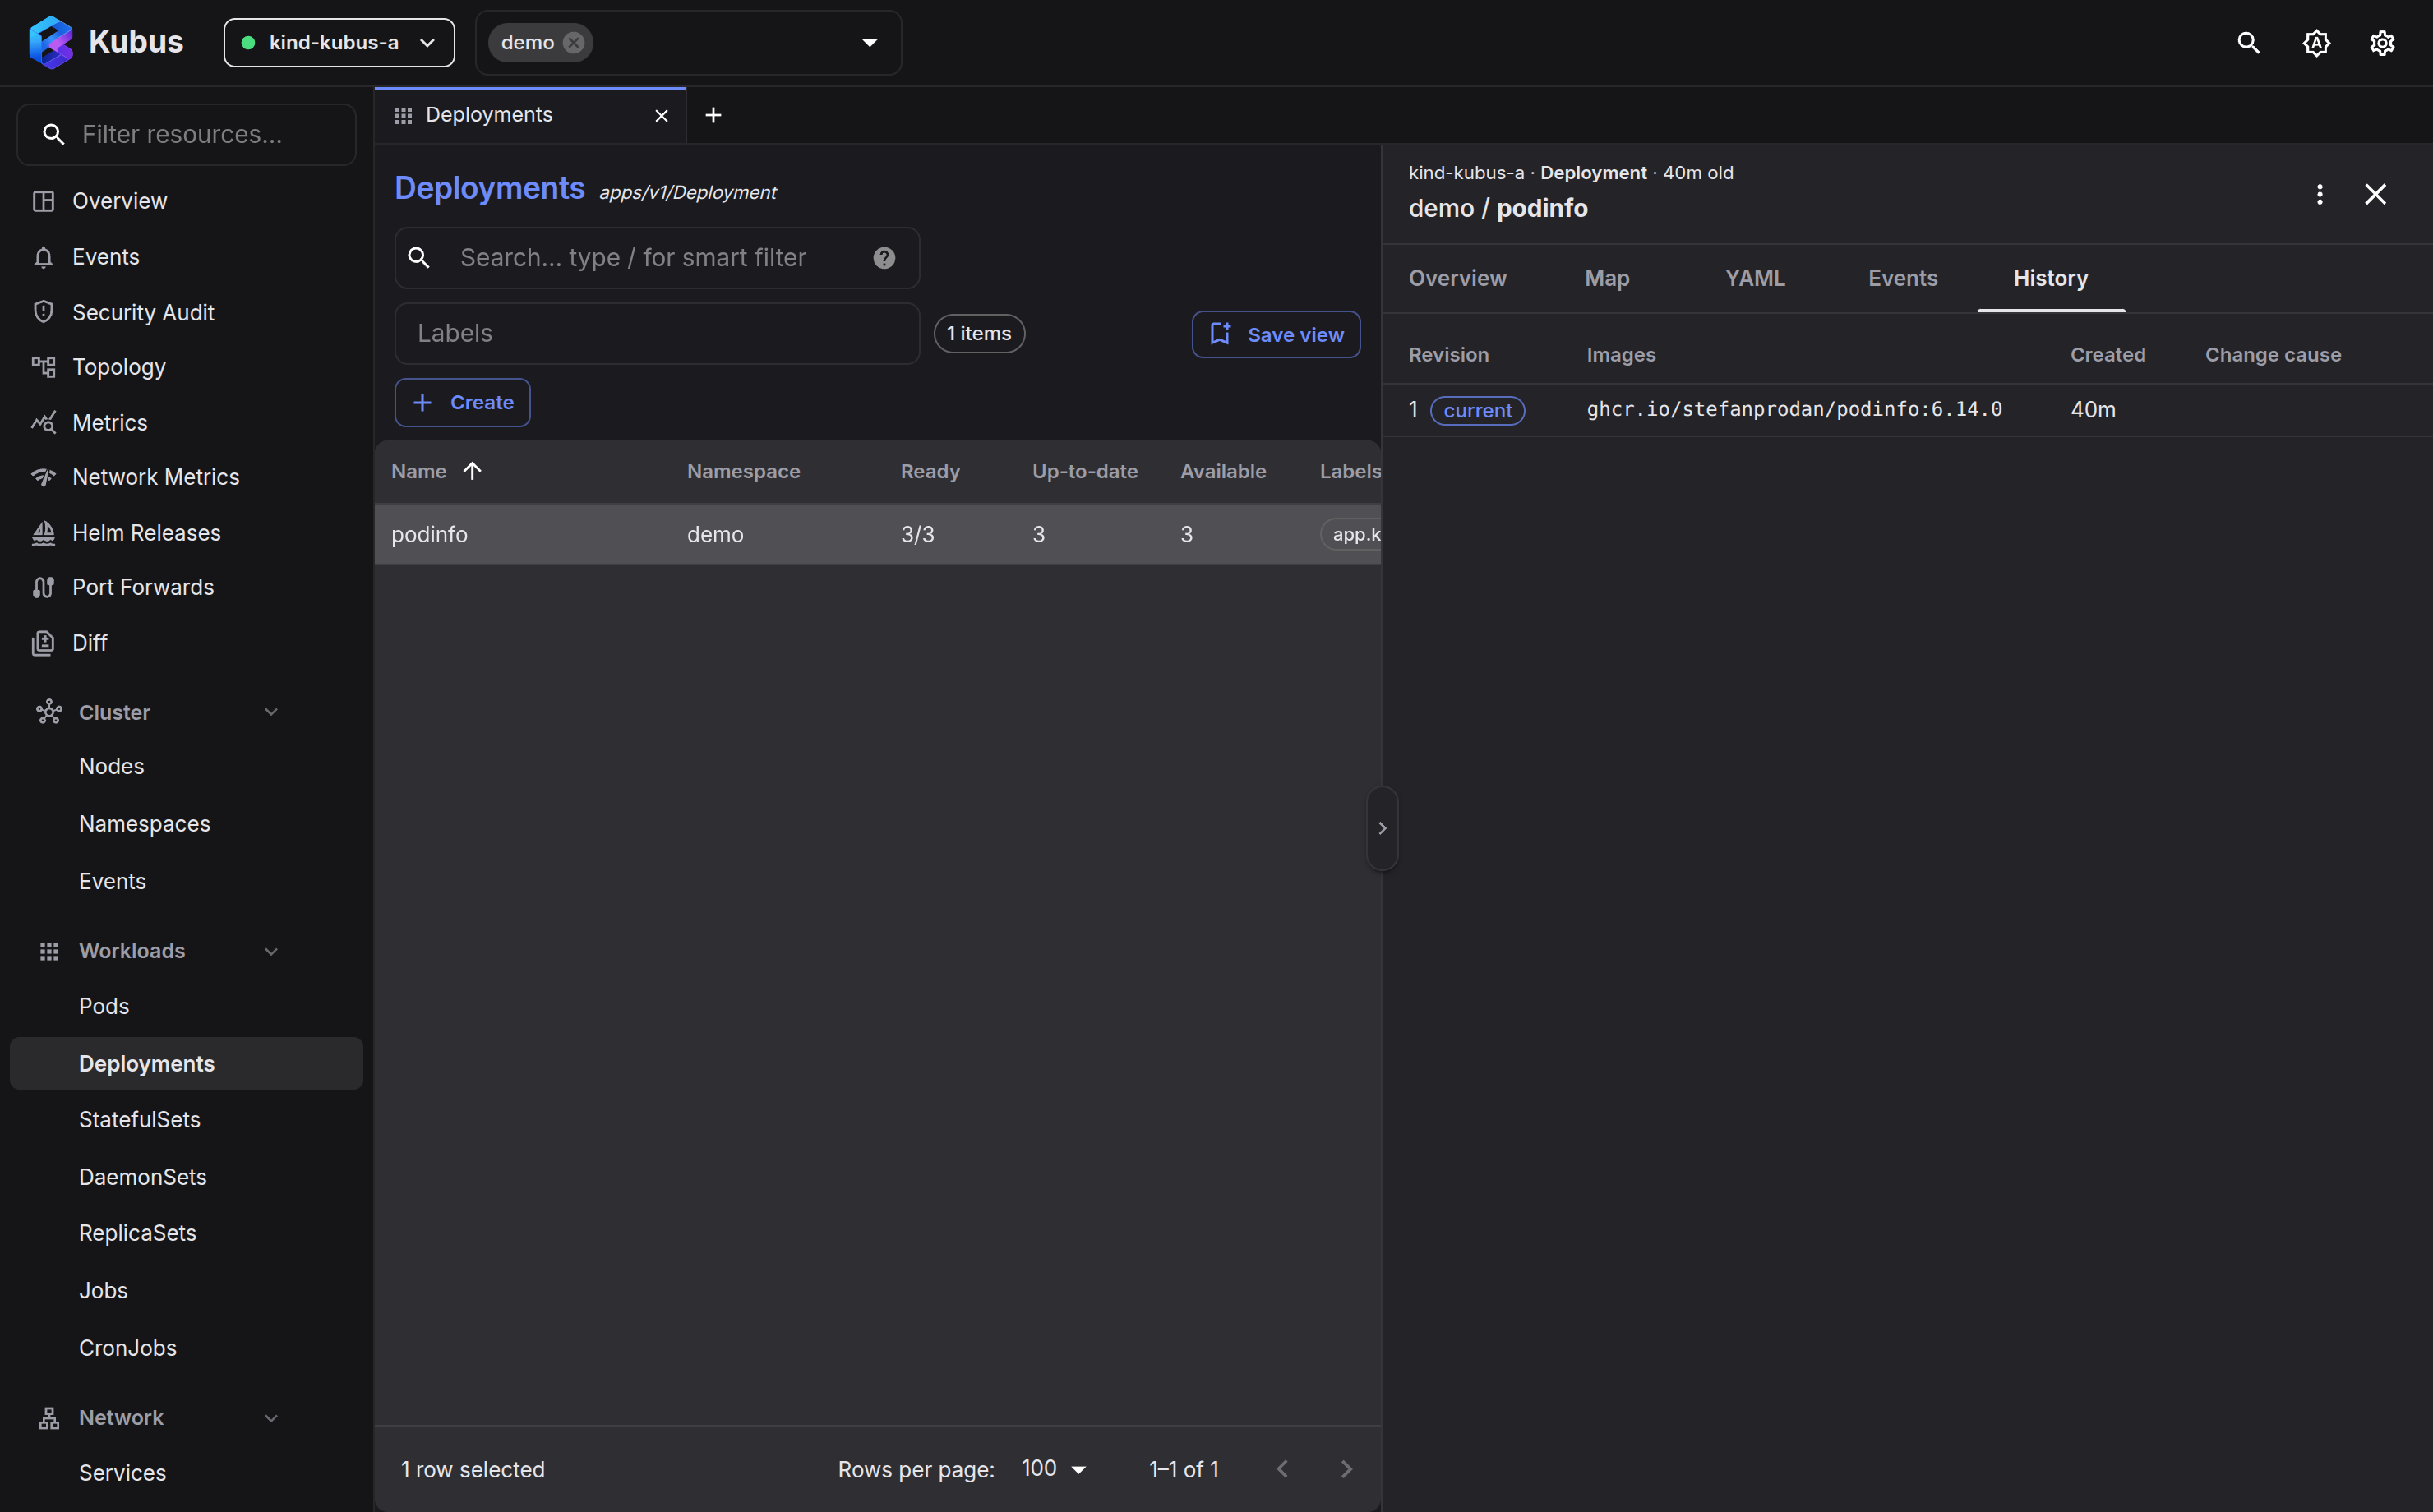Image resolution: width=2433 pixels, height=1512 pixels.
Task: Open Helm Releases page
Action: tap(186, 533)
